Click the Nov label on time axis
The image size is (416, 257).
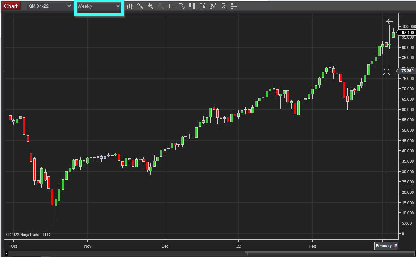[88, 246]
